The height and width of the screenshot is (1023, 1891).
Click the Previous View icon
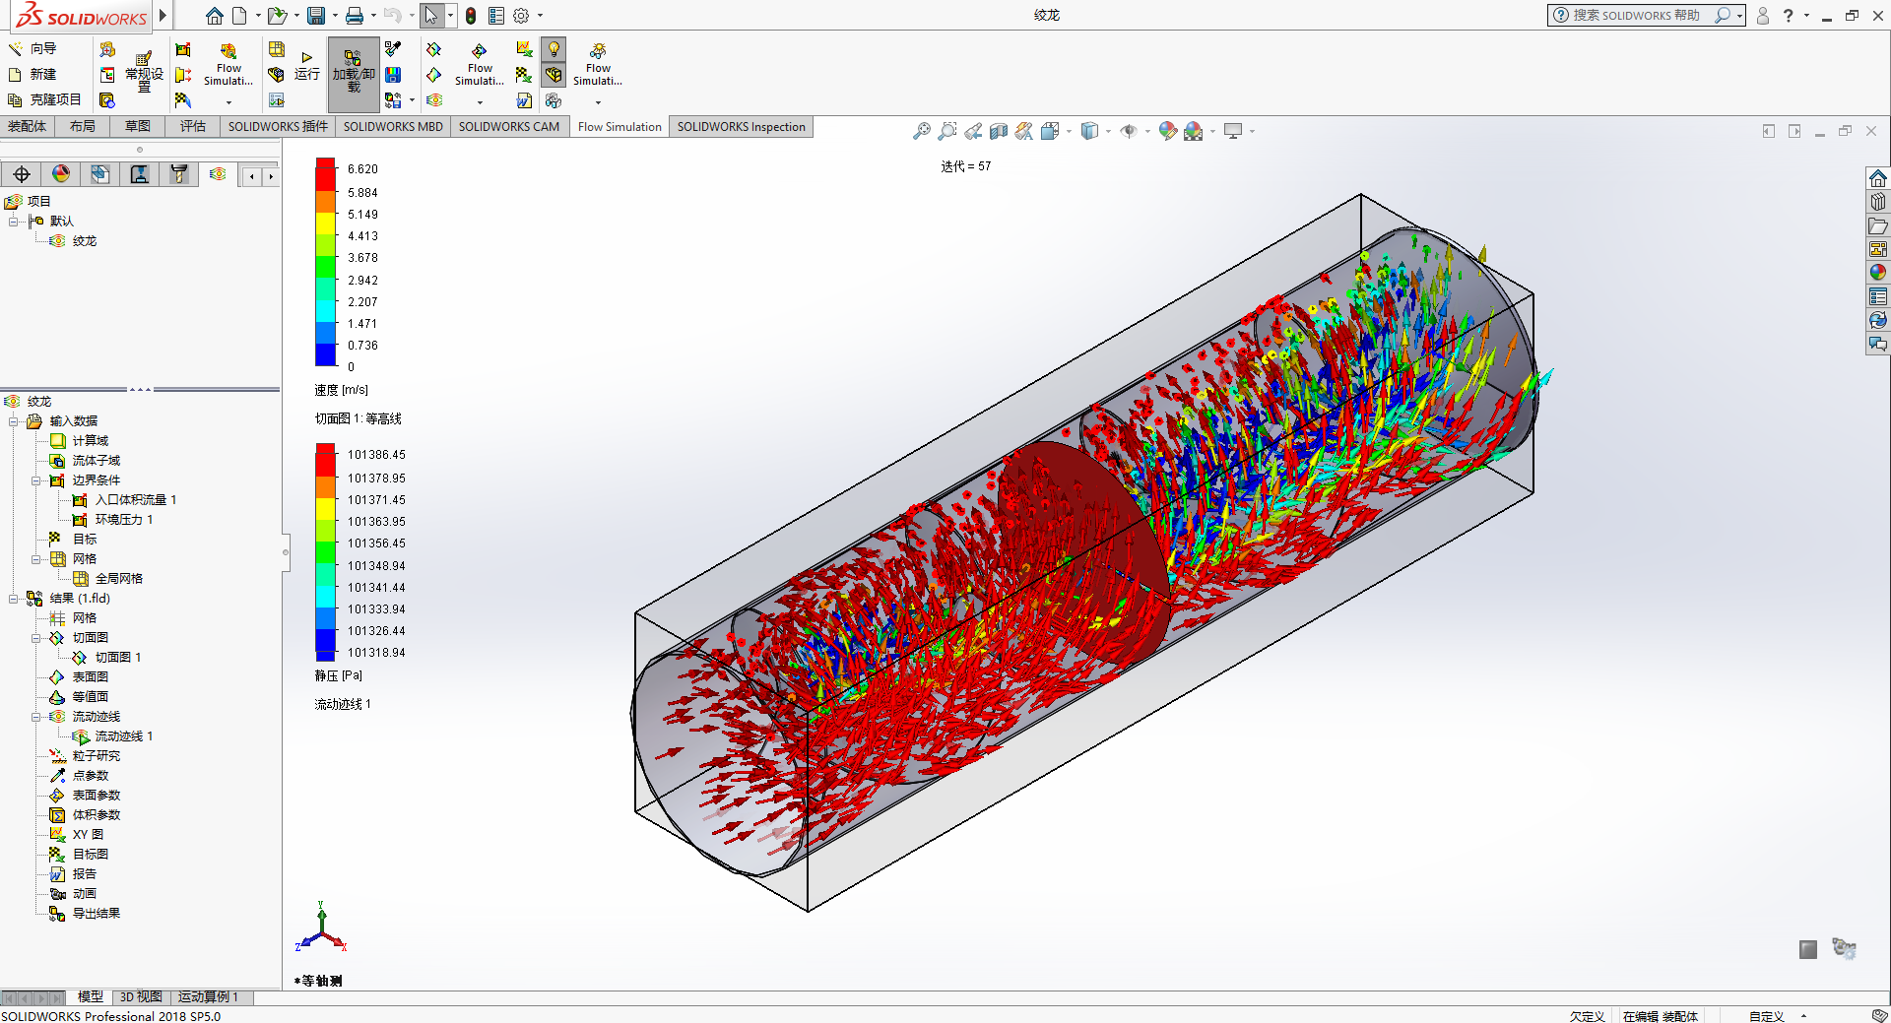tap(973, 131)
